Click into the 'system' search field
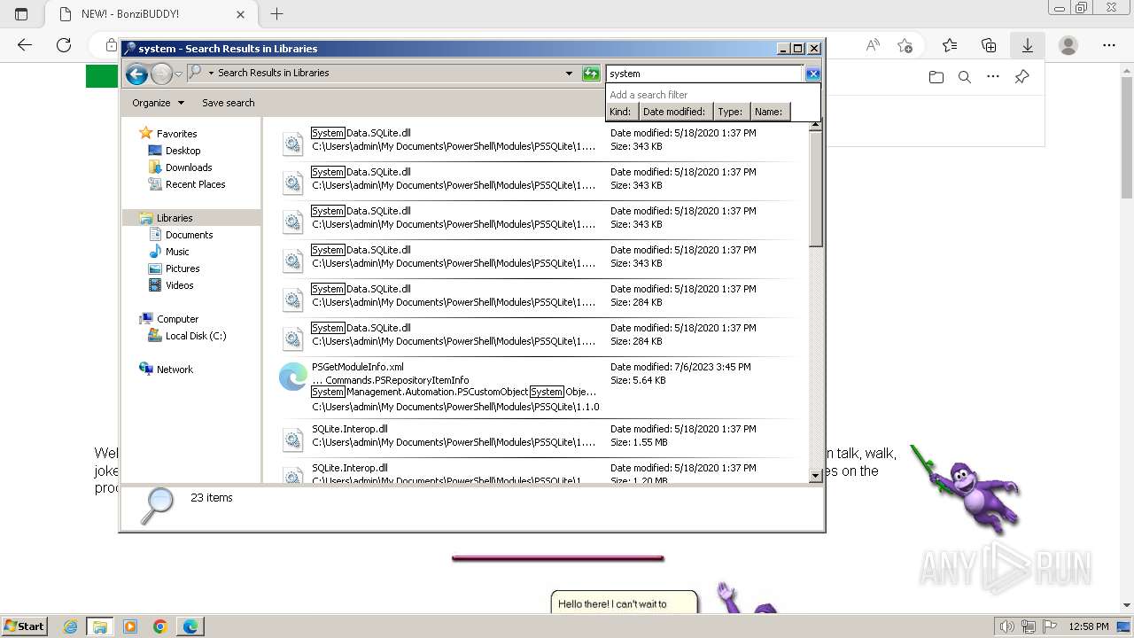Screen dimensions: 1134x638 pyautogui.click(x=704, y=74)
